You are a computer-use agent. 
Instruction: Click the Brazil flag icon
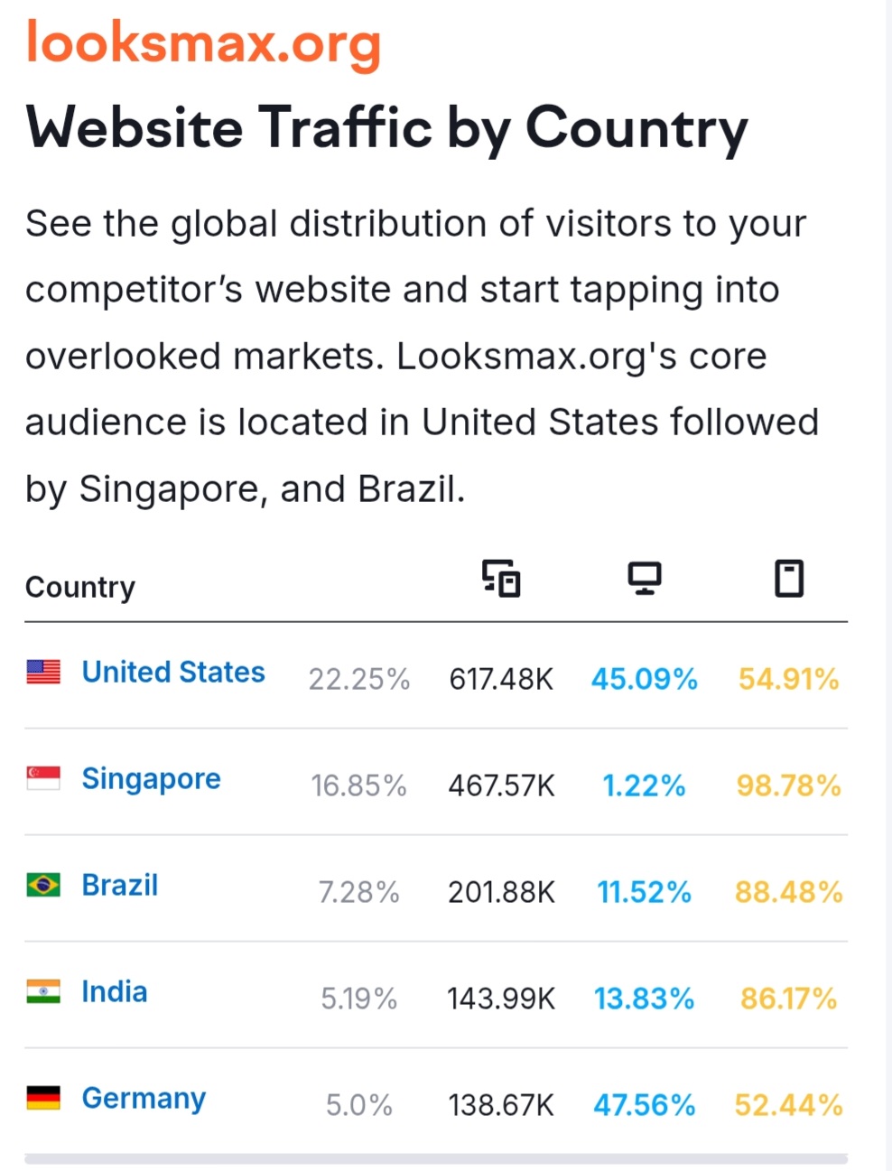43,885
